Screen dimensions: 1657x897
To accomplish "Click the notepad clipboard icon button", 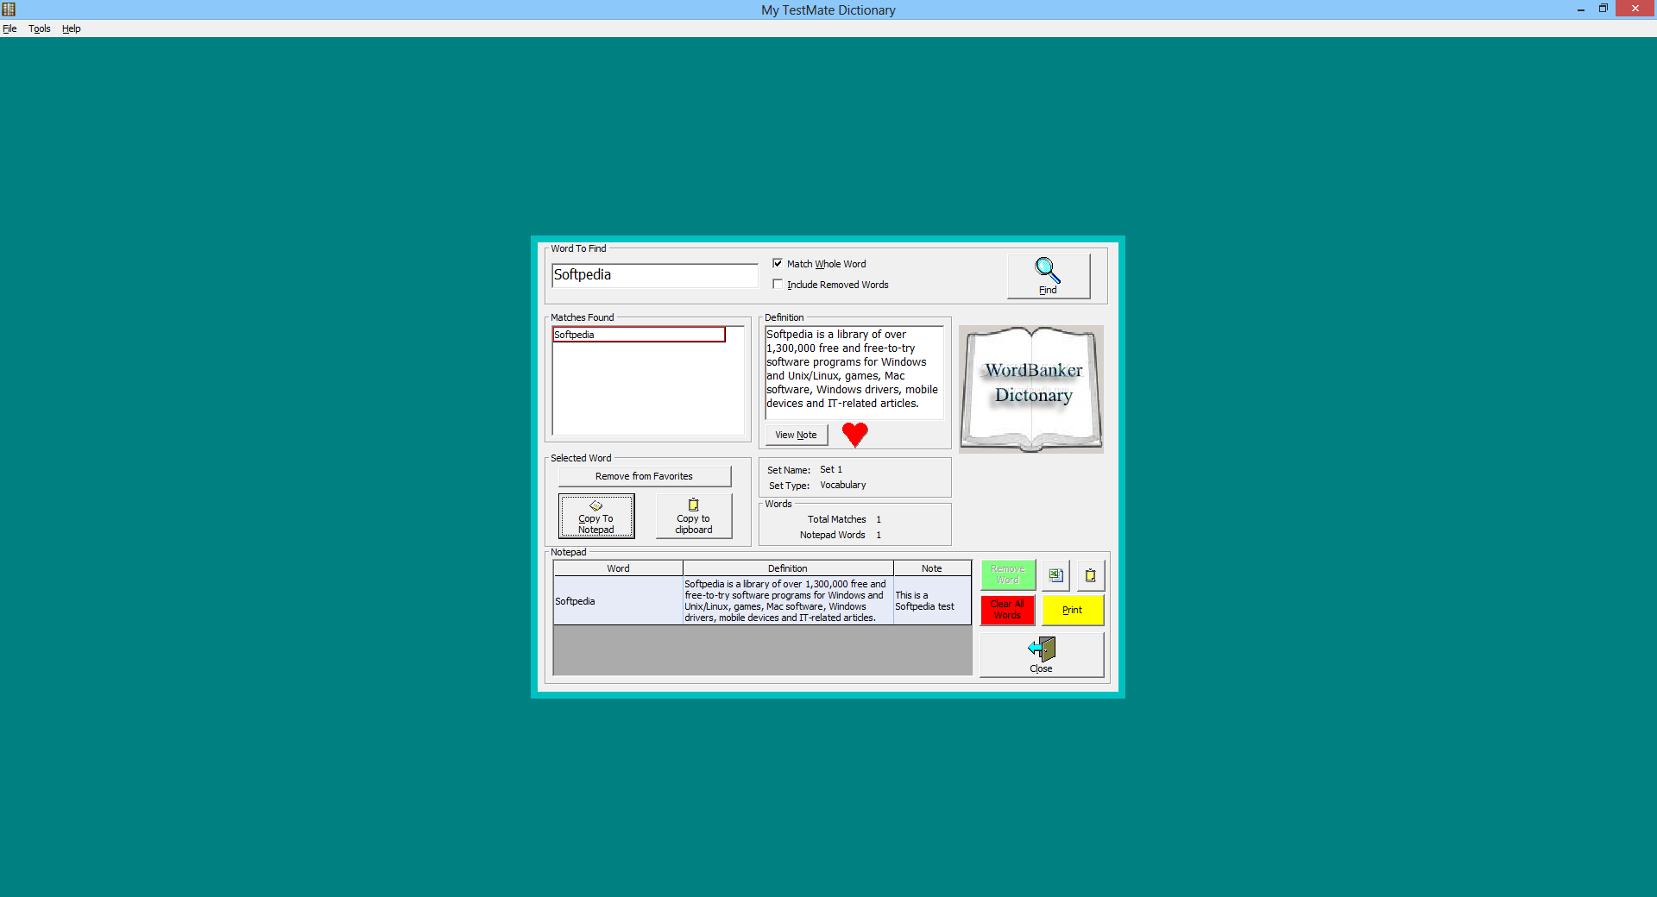I will (x=1091, y=575).
